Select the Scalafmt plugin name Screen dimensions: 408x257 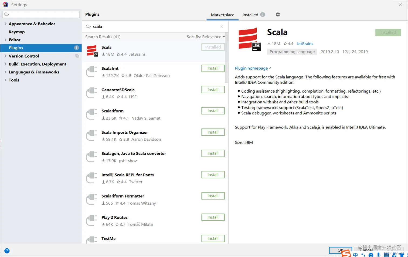110,69
